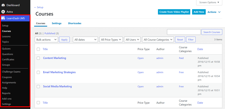The width and height of the screenshot is (225, 109).
Task: Open Questions in the sidebar
Action: coord(7,54)
